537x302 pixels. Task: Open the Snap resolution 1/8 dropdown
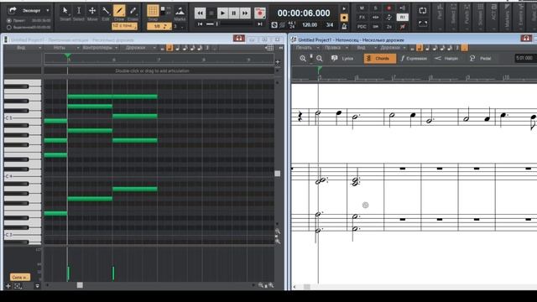159,26
